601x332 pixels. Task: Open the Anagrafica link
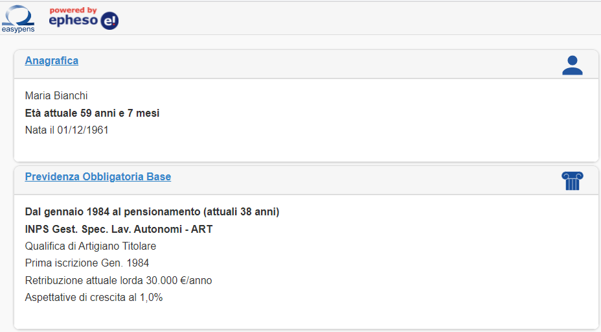52,61
